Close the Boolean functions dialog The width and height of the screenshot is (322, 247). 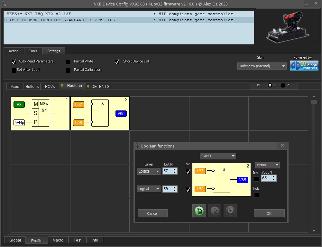(x=282, y=146)
